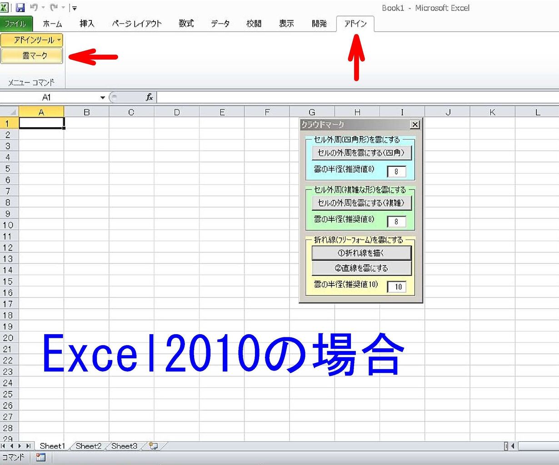The height and width of the screenshot is (465, 559).
Task: Click セルの外周を雲にする(四角) button
Action: click(361, 153)
